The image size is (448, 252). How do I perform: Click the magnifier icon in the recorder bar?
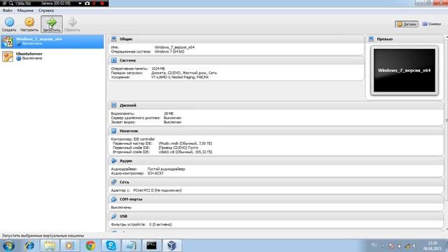click(x=11, y=3)
